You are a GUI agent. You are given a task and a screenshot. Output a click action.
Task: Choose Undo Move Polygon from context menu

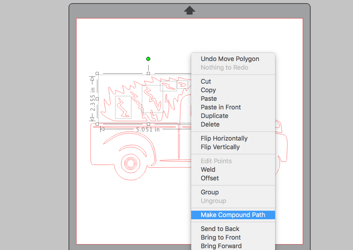tap(233, 59)
